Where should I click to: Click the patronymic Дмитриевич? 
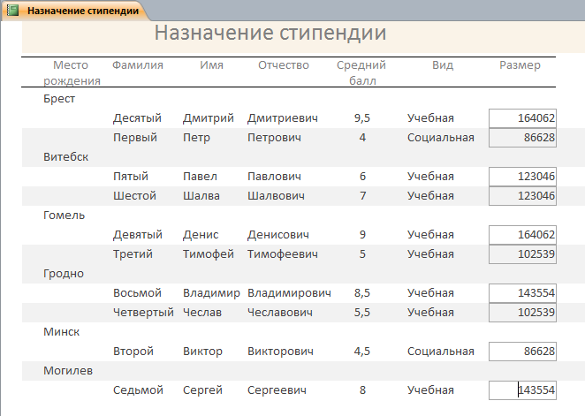tap(283, 118)
